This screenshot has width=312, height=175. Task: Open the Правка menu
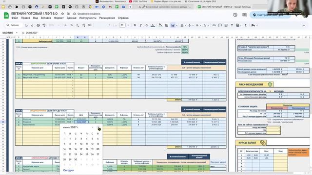[x=25, y=18]
